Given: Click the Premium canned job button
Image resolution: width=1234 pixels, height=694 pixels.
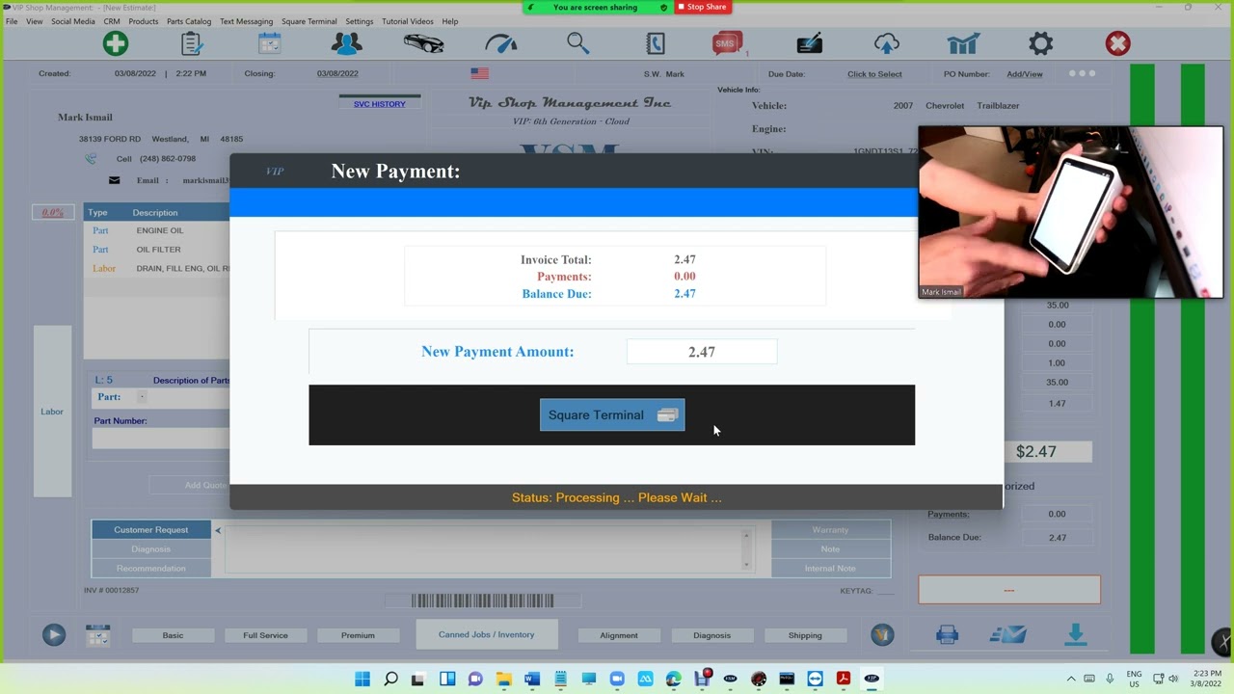Looking at the screenshot, I should click(358, 635).
